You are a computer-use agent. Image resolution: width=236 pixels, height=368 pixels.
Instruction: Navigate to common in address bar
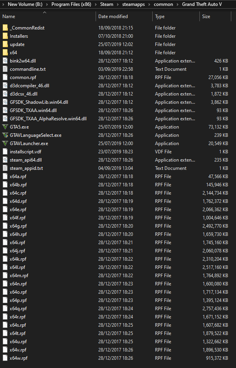pyautogui.click(x=164, y=4)
